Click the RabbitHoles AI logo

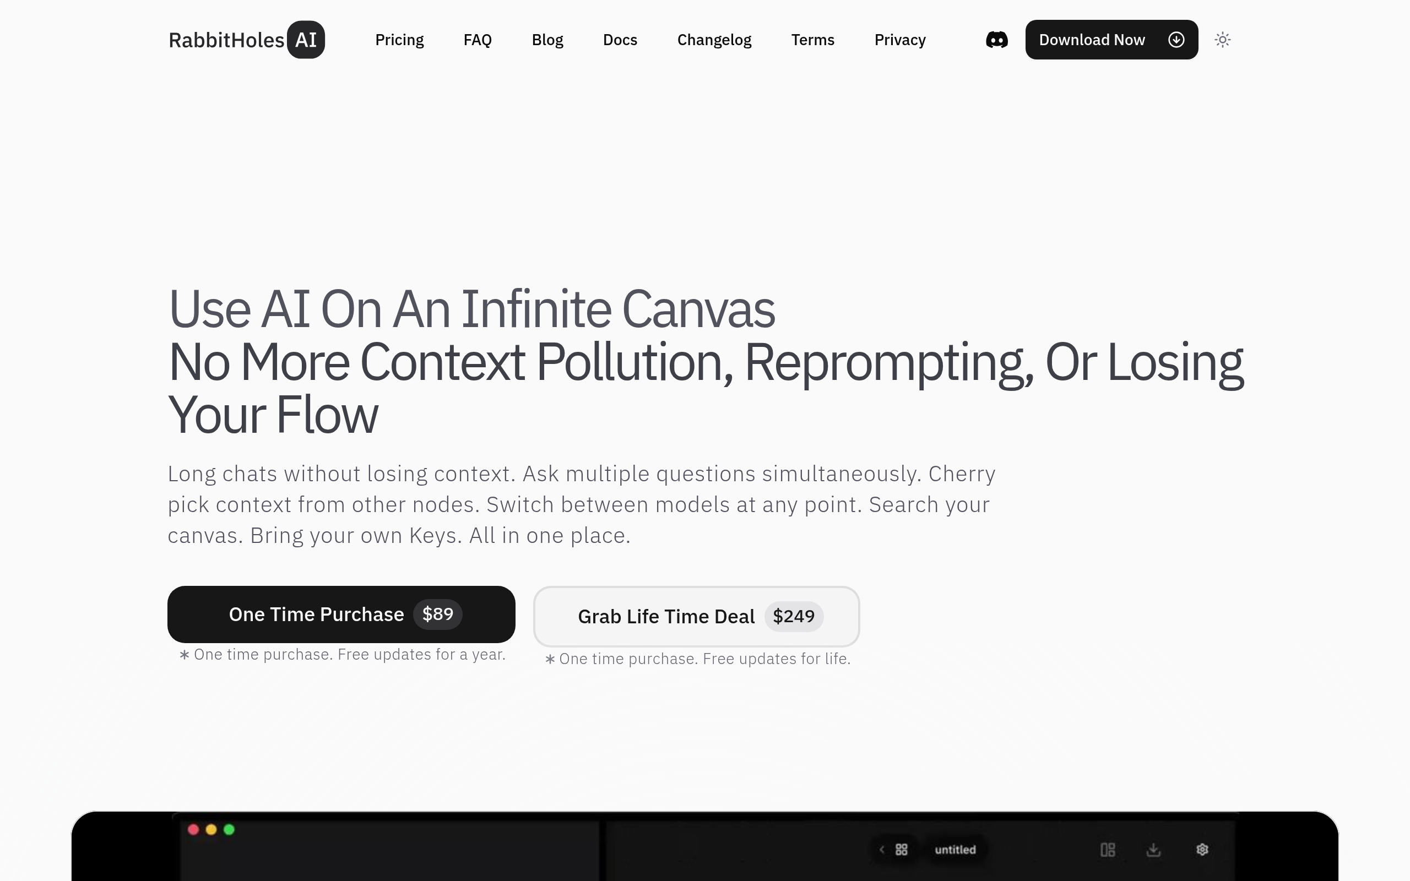click(246, 40)
